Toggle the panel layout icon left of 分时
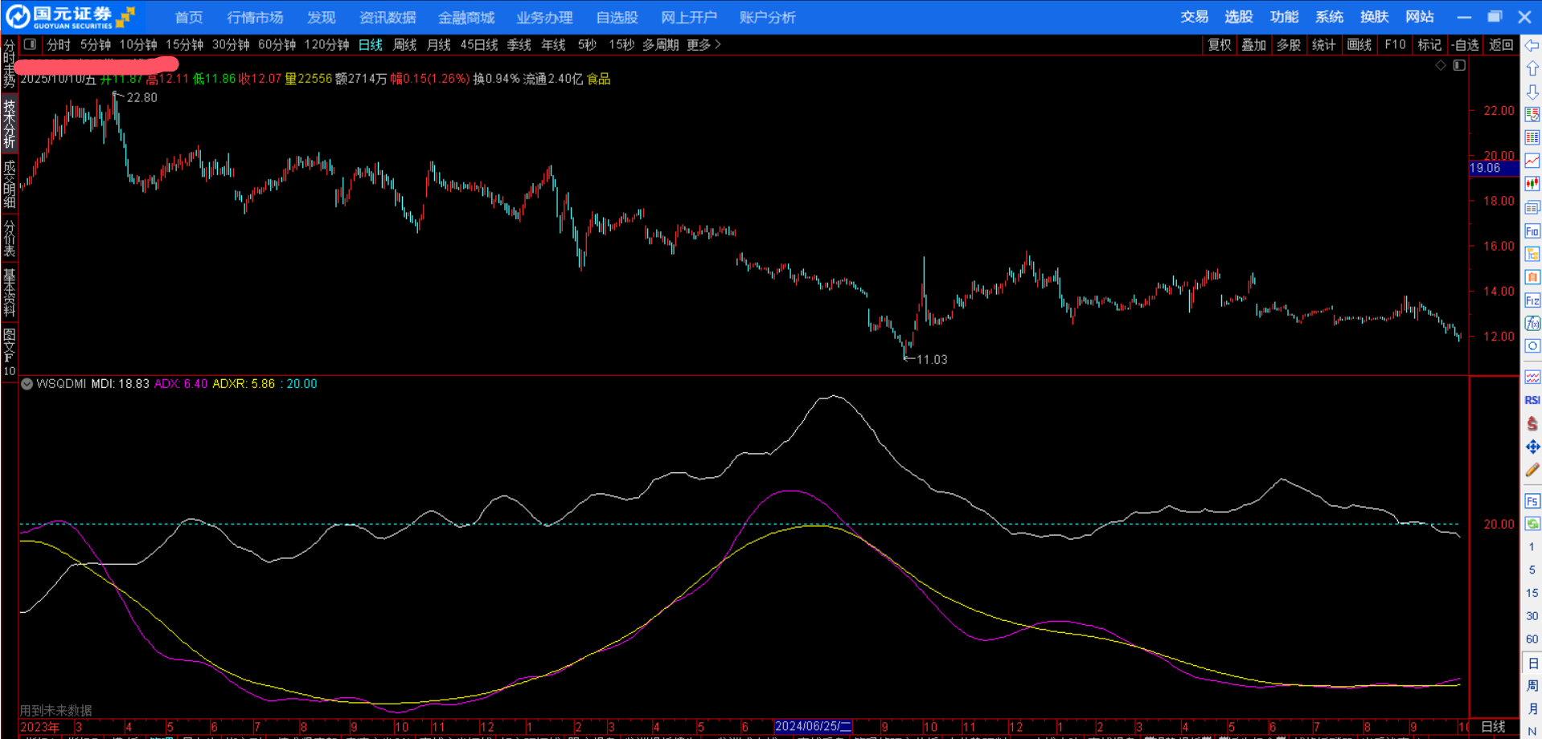The image size is (1542, 739). click(30, 45)
